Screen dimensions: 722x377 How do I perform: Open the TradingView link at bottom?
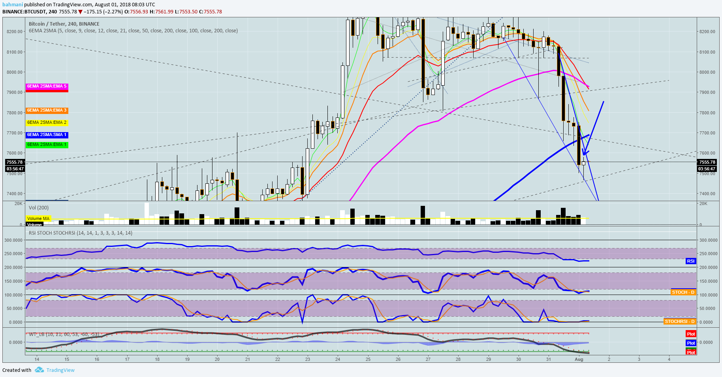coord(60,370)
